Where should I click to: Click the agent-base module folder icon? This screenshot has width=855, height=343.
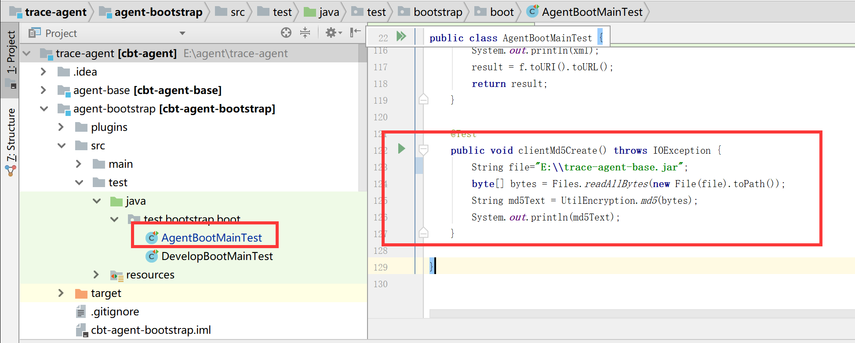click(x=64, y=90)
